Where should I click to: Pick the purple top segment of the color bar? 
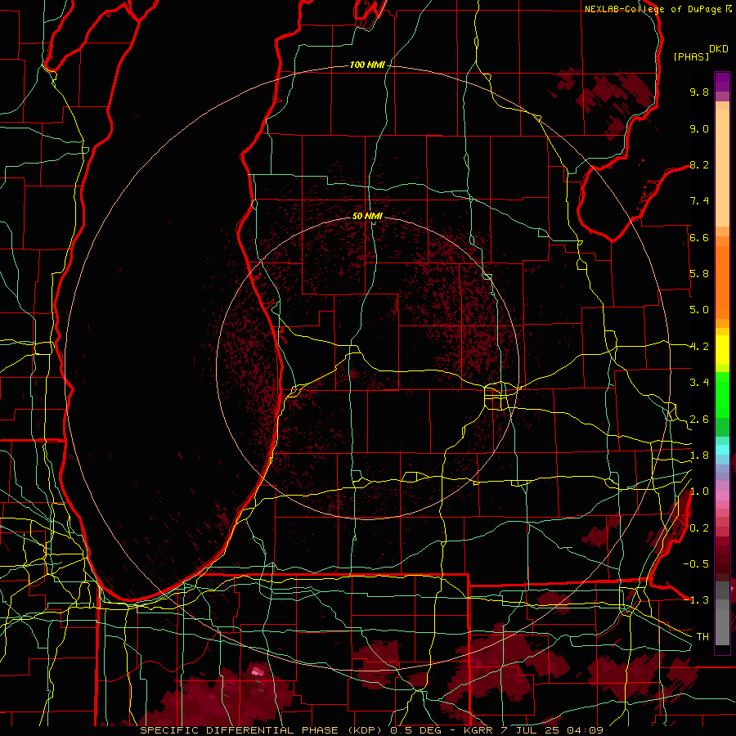[x=722, y=82]
